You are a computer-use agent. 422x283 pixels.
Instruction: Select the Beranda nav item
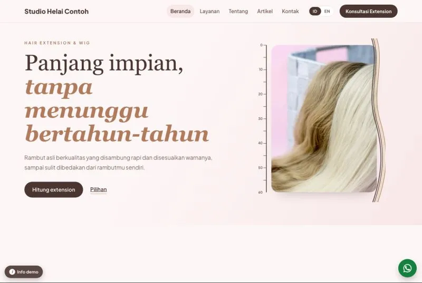pyautogui.click(x=180, y=11)
